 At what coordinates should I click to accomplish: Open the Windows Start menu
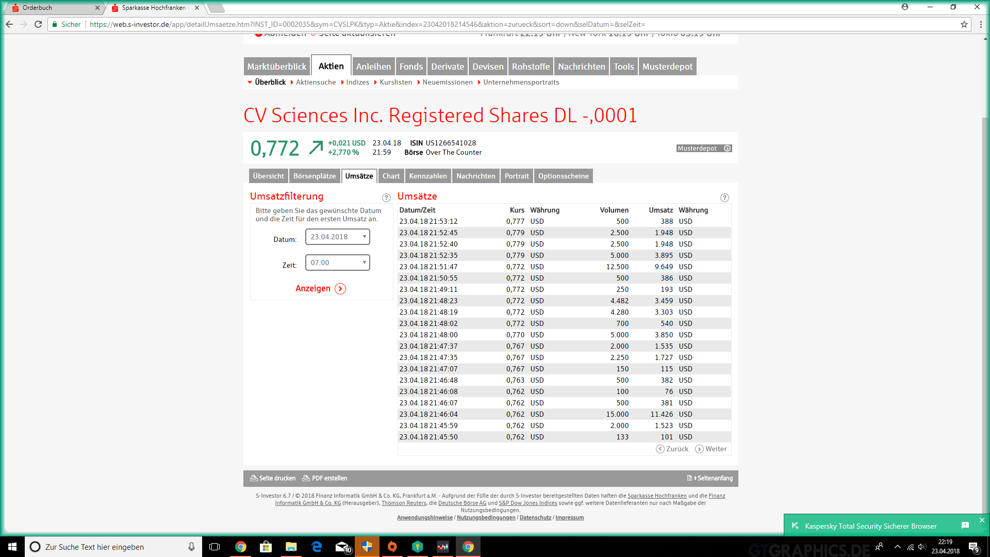(12, 547)
